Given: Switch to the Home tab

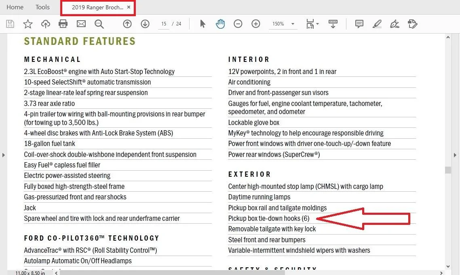Looking at the screenshot, I should coord(15,7).
